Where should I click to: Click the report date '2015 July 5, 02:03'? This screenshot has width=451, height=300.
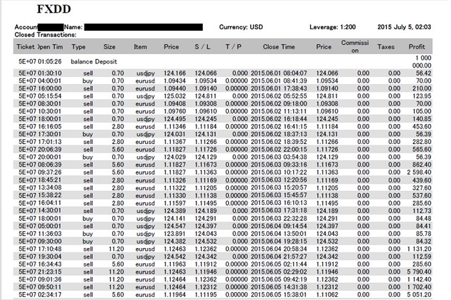(404, 27)
